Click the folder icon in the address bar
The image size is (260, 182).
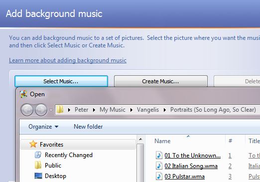[x=60, y=110]
